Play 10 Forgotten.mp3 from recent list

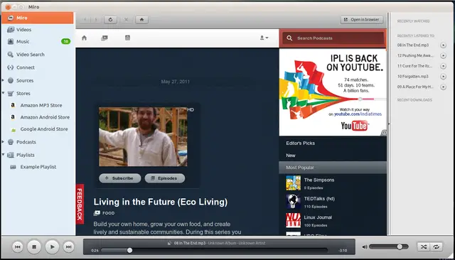tap(443, 76)
